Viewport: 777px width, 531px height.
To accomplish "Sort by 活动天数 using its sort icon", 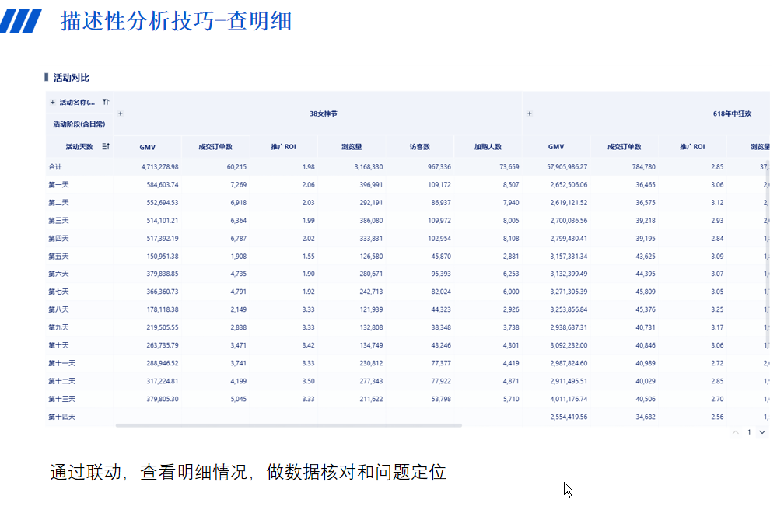I will 106,147.
